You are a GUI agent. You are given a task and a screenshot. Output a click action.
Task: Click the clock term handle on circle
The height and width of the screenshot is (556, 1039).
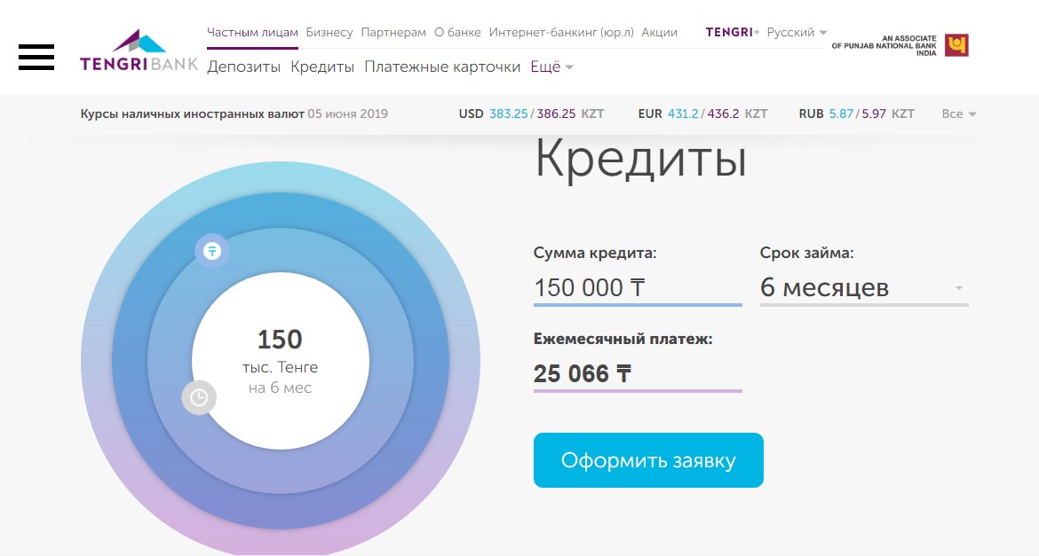(199, 397)
